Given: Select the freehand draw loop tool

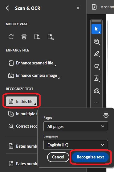Looking at the screenshot, I should point(97,66).
